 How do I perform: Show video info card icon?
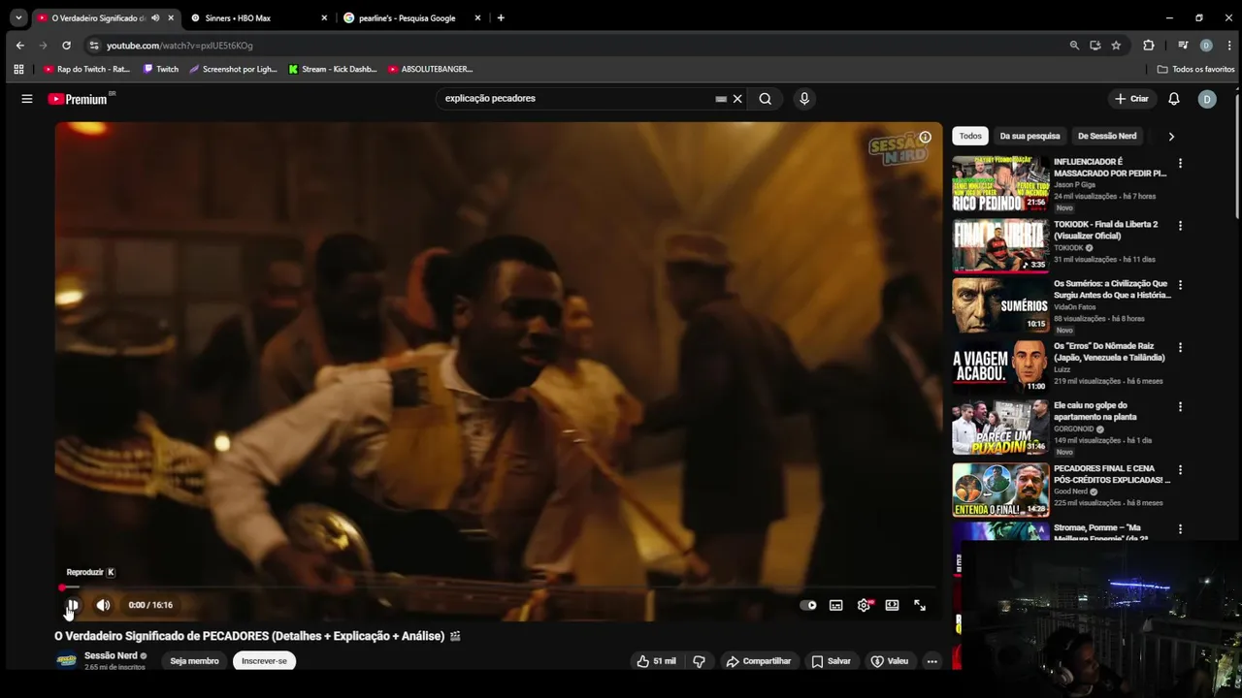925,138
